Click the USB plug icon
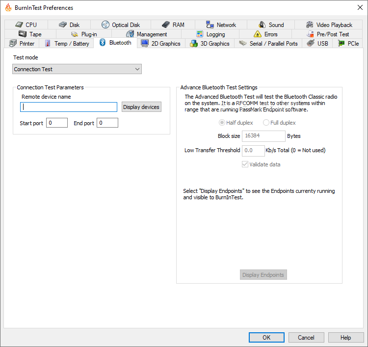This screenshot has height=347, width=368. coord(311,43)
